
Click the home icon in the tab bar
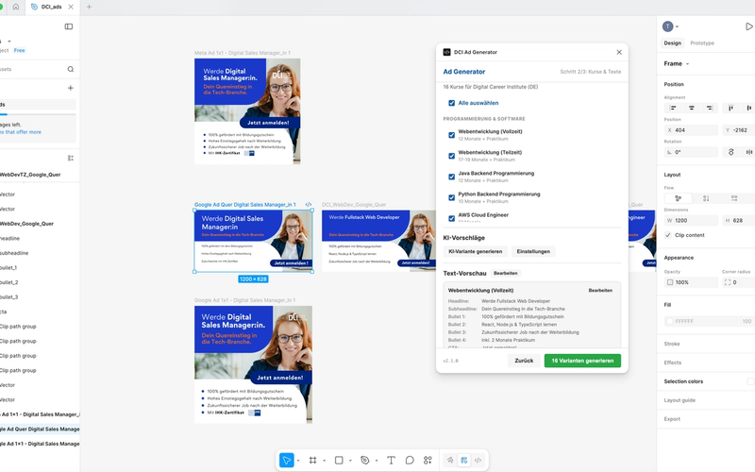pos(16,7)
